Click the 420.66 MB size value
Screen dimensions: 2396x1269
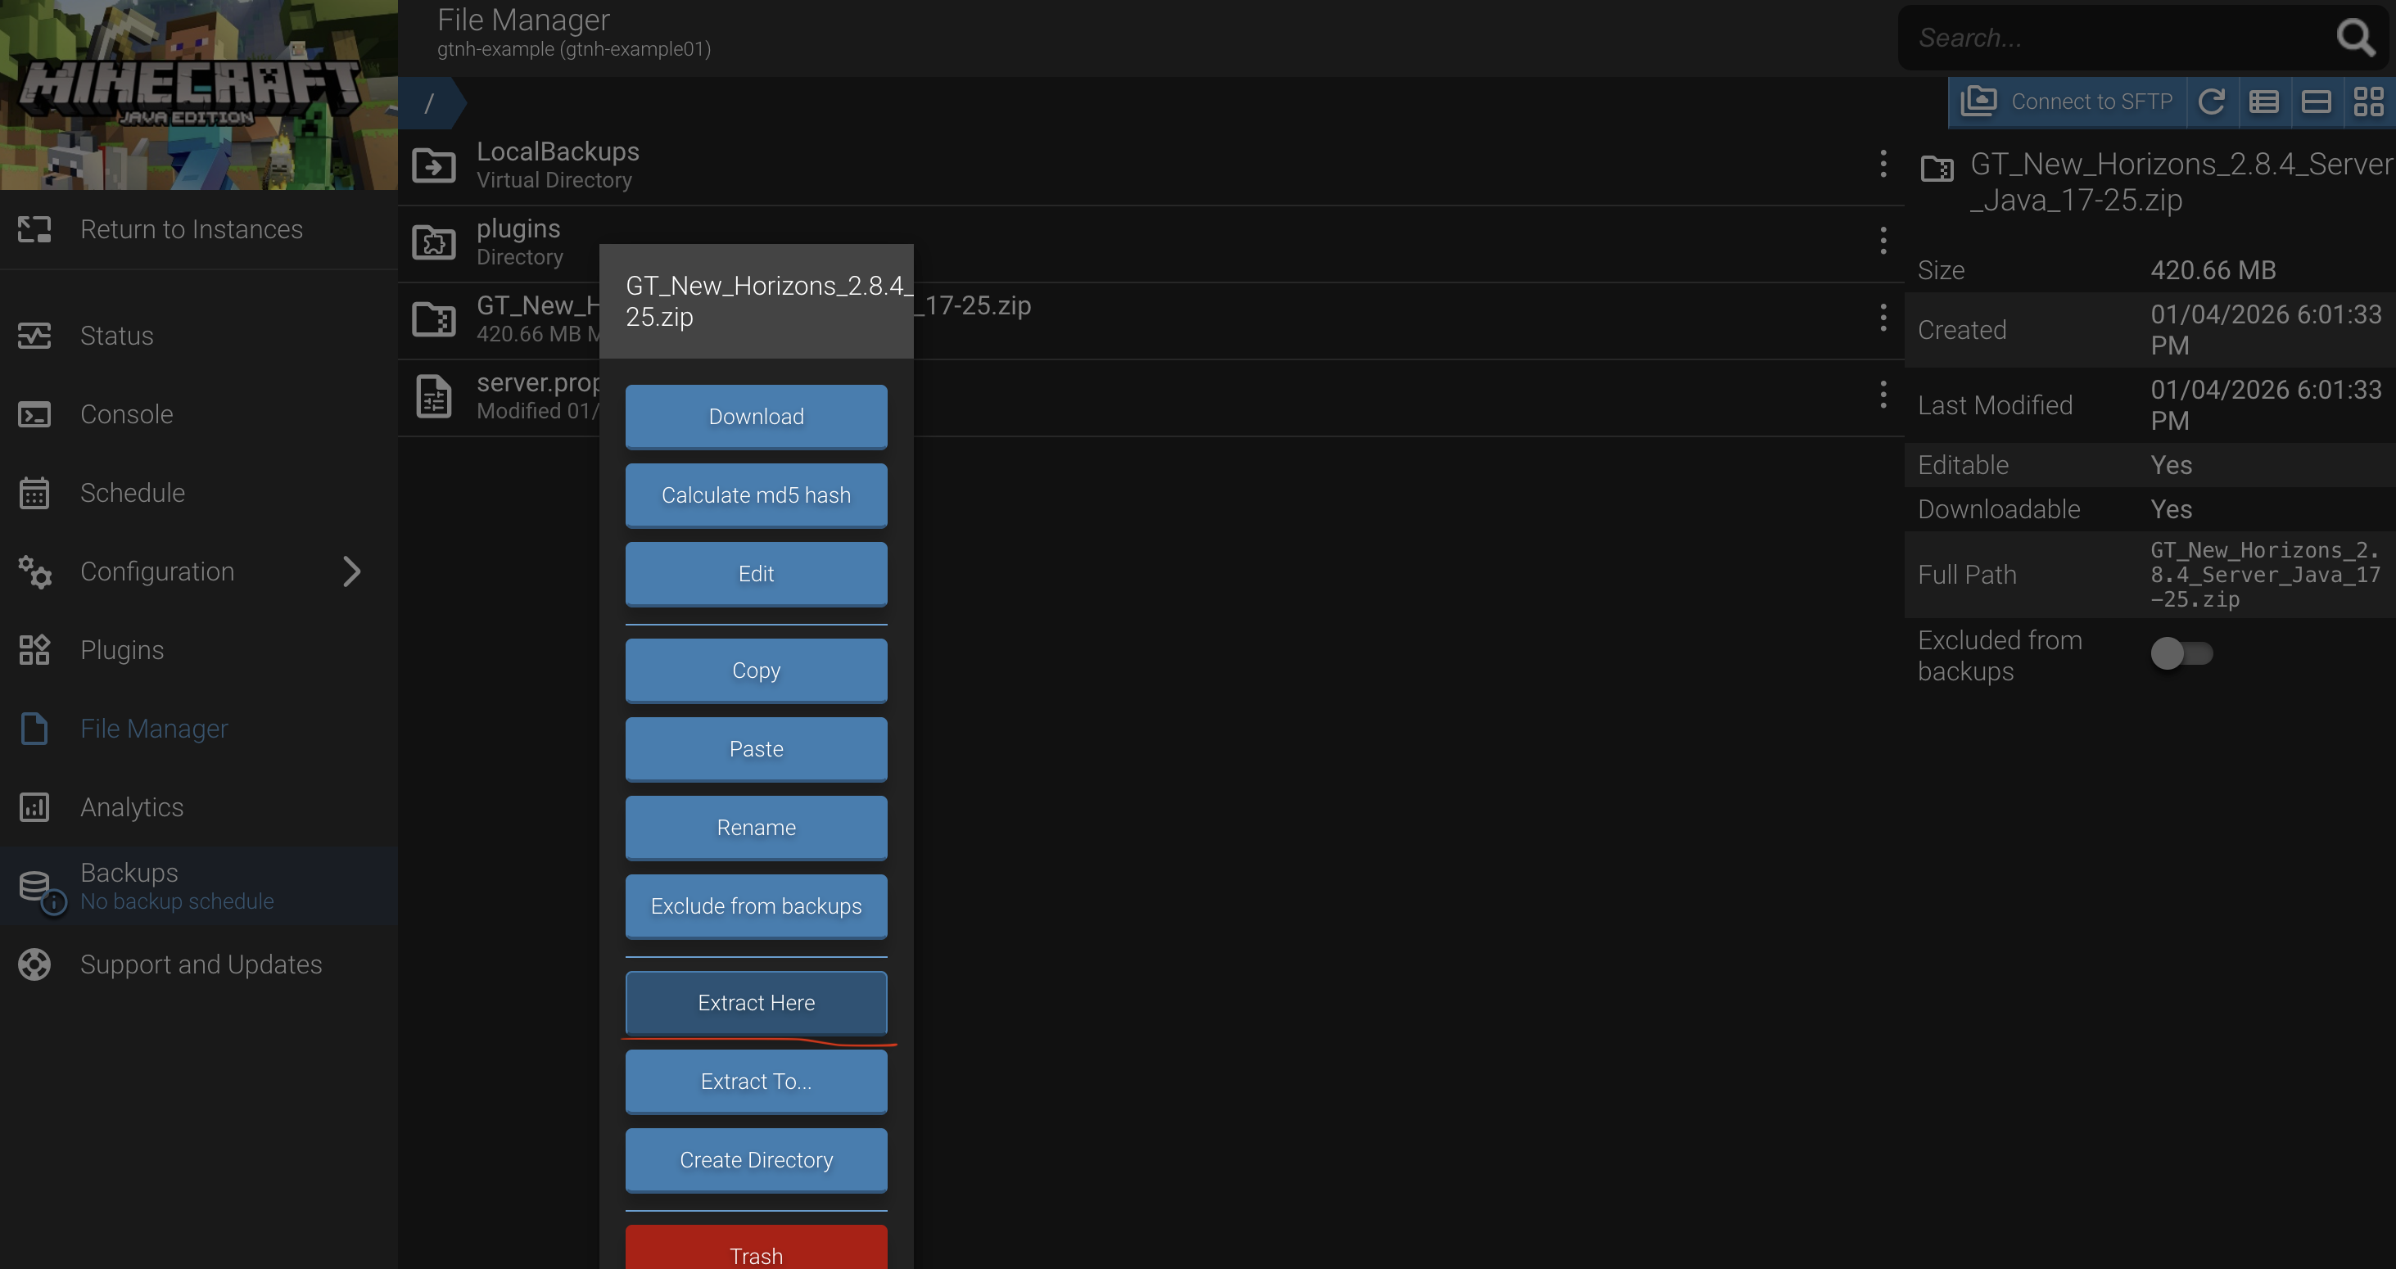click(x=2213, y=270)
